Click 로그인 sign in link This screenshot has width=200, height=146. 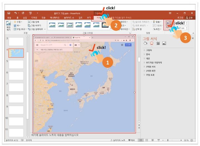[180, 18]
